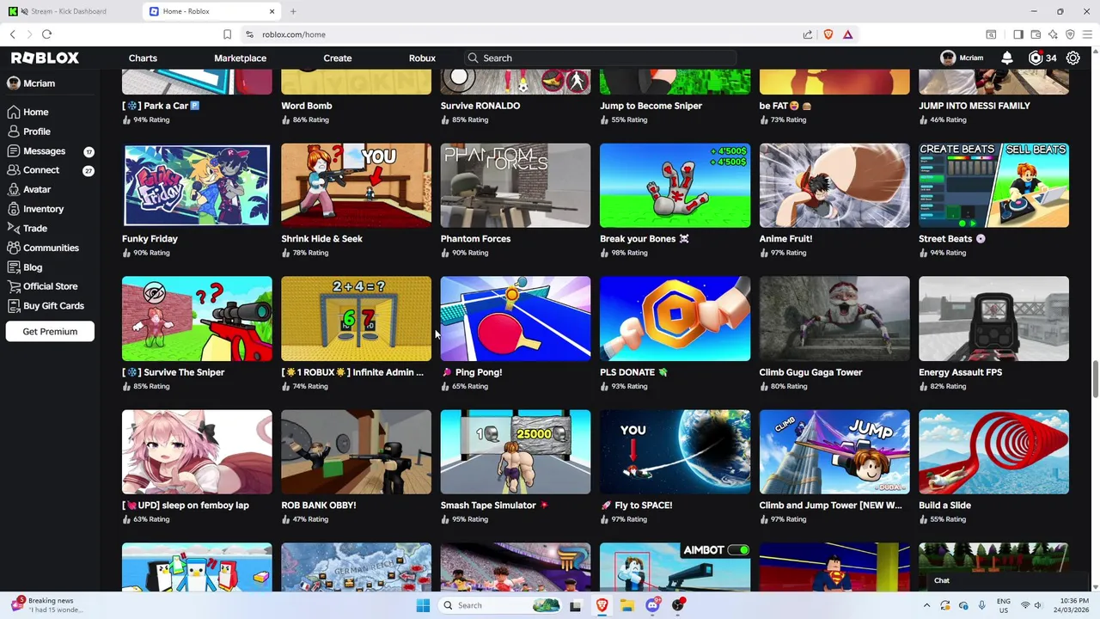Click the browser reload button

[x=46, y=34]
